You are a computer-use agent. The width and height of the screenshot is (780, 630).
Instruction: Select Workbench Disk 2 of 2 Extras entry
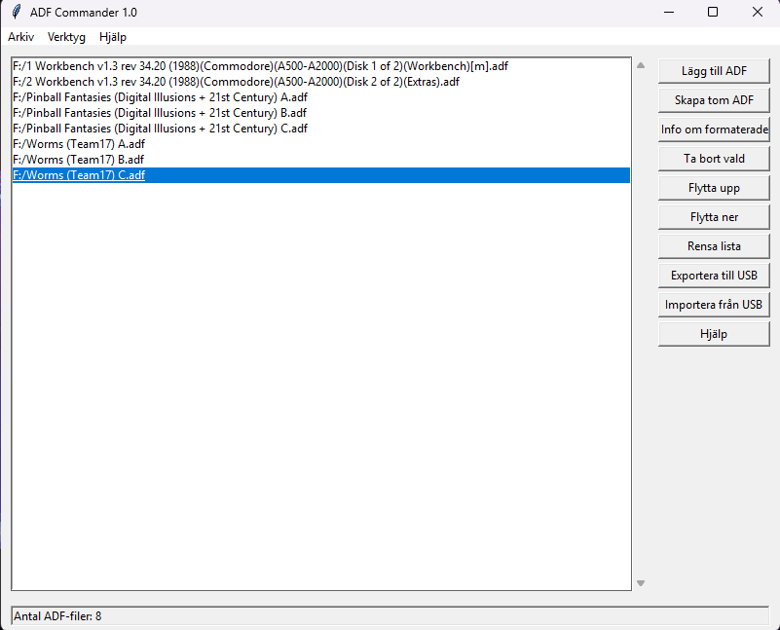236,82
